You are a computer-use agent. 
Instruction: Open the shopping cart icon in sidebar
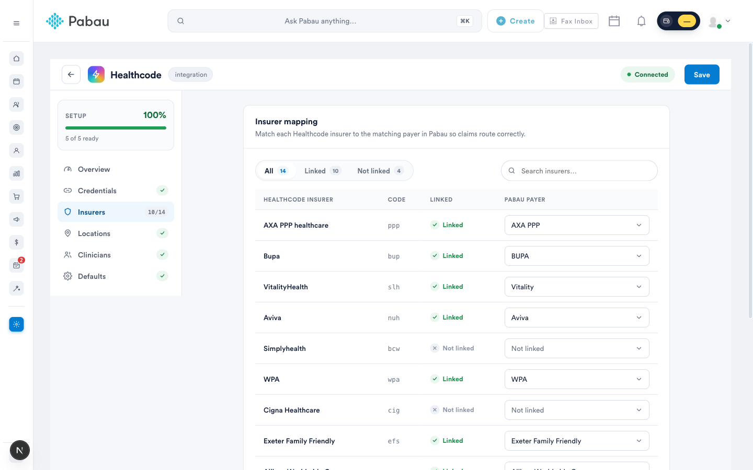[x=16, y=196]
